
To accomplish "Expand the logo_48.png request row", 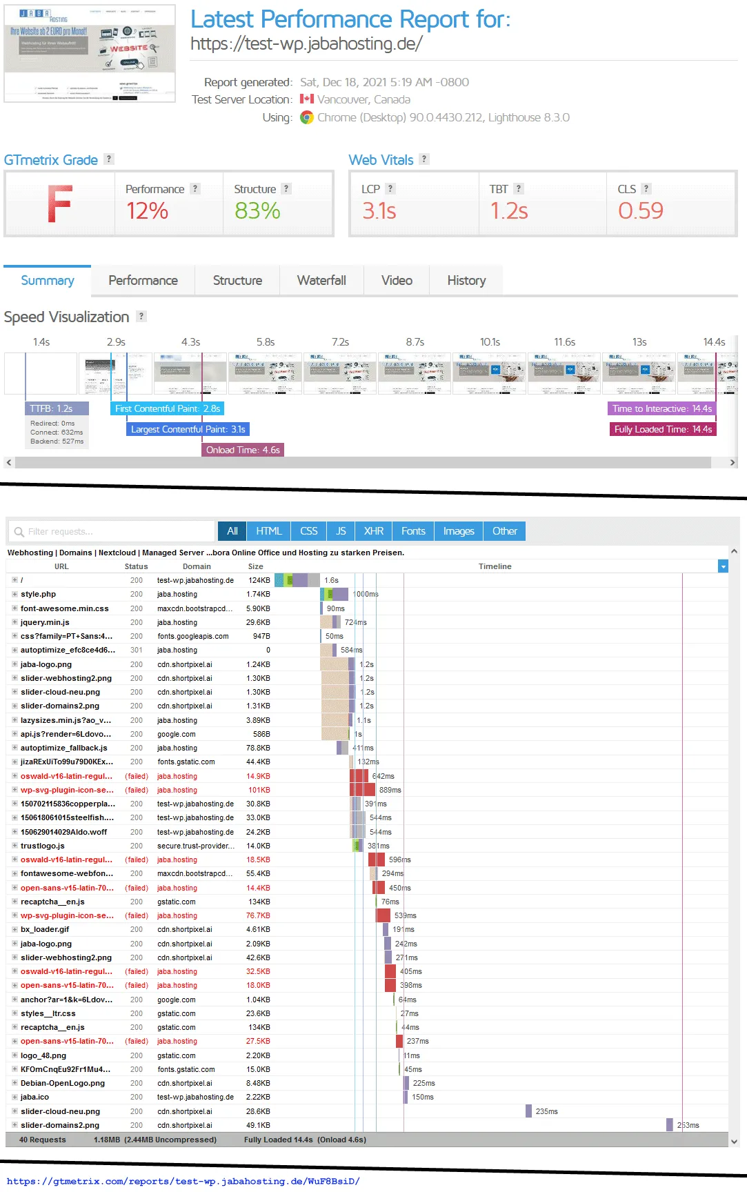I will click(14, 1055).
